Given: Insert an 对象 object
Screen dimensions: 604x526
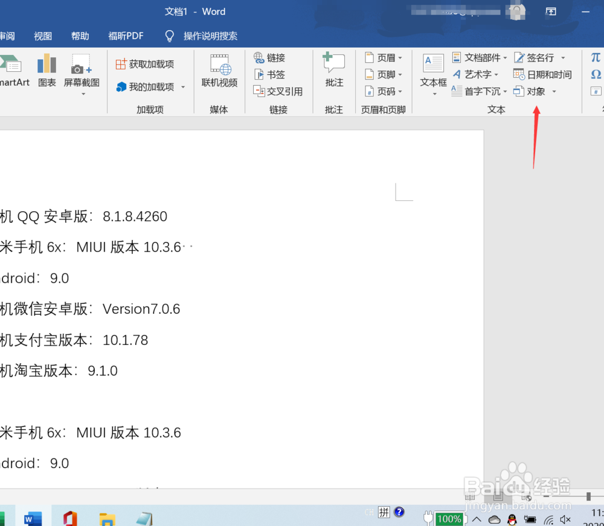Looking at the screenshot, I should coord(530,92).
